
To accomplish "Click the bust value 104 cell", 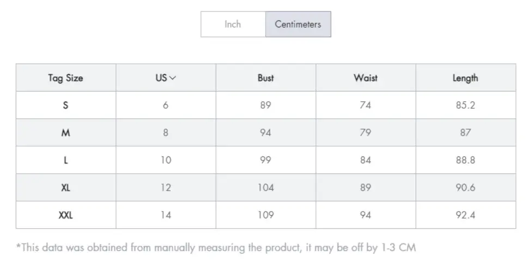I will pos(266,187).
